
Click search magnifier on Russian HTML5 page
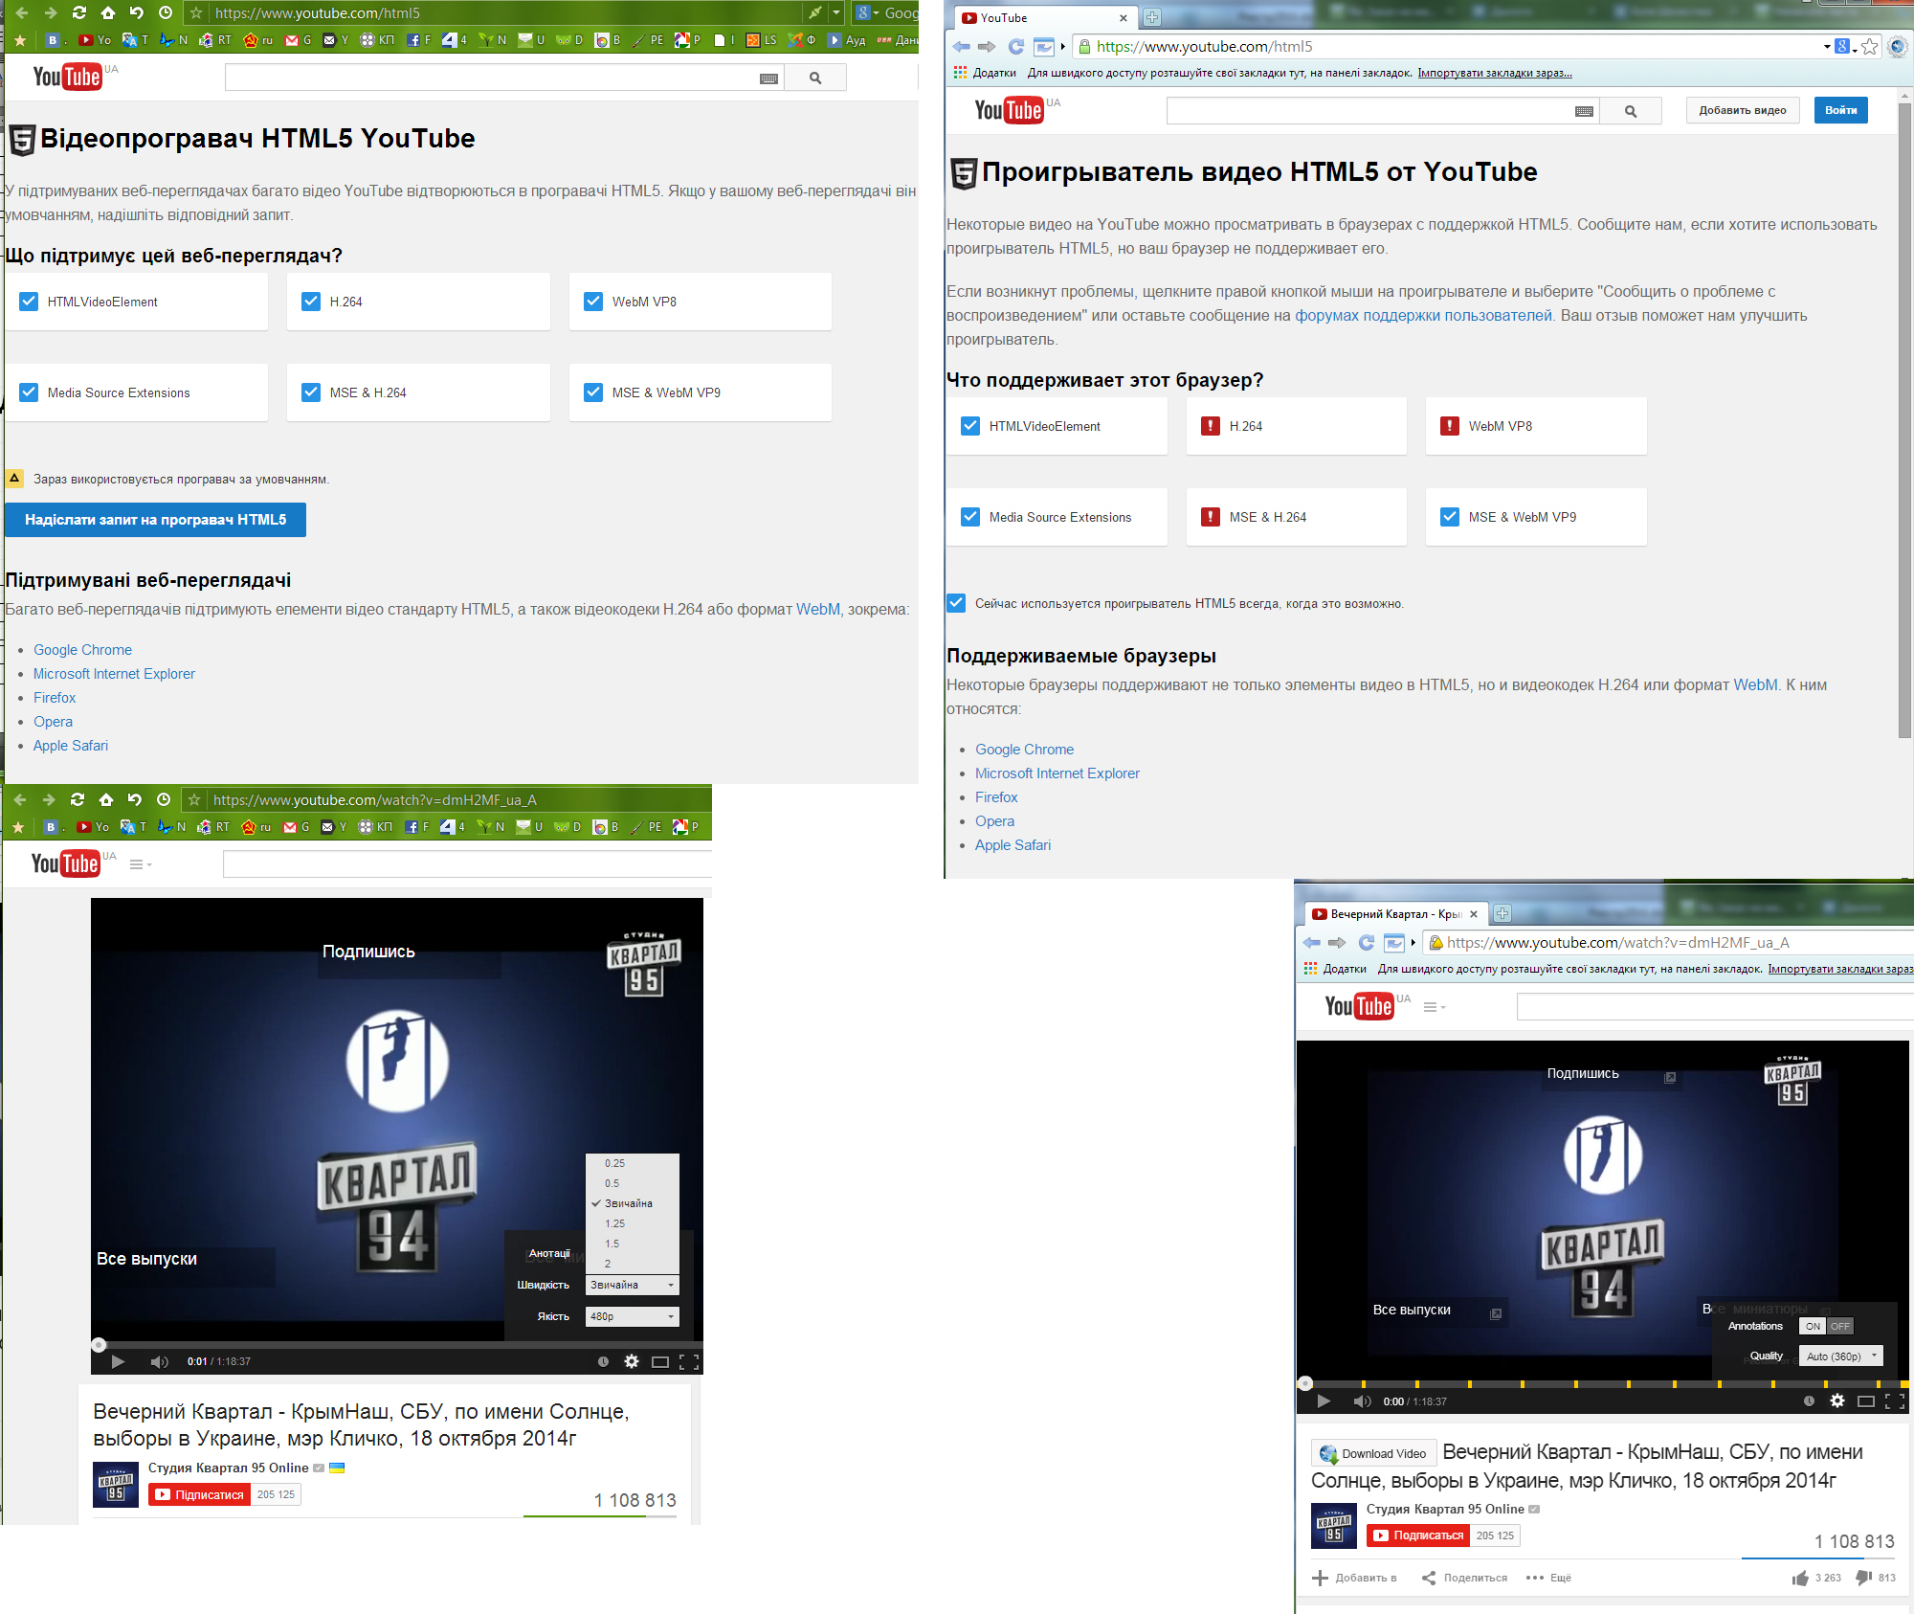(x=1631, y=111)
